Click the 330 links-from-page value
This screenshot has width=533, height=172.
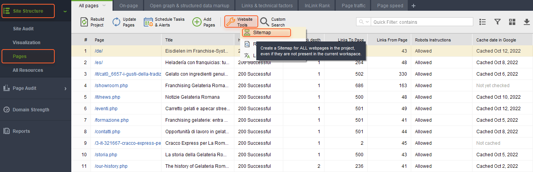pyautogui.click(x=403, y=74)
